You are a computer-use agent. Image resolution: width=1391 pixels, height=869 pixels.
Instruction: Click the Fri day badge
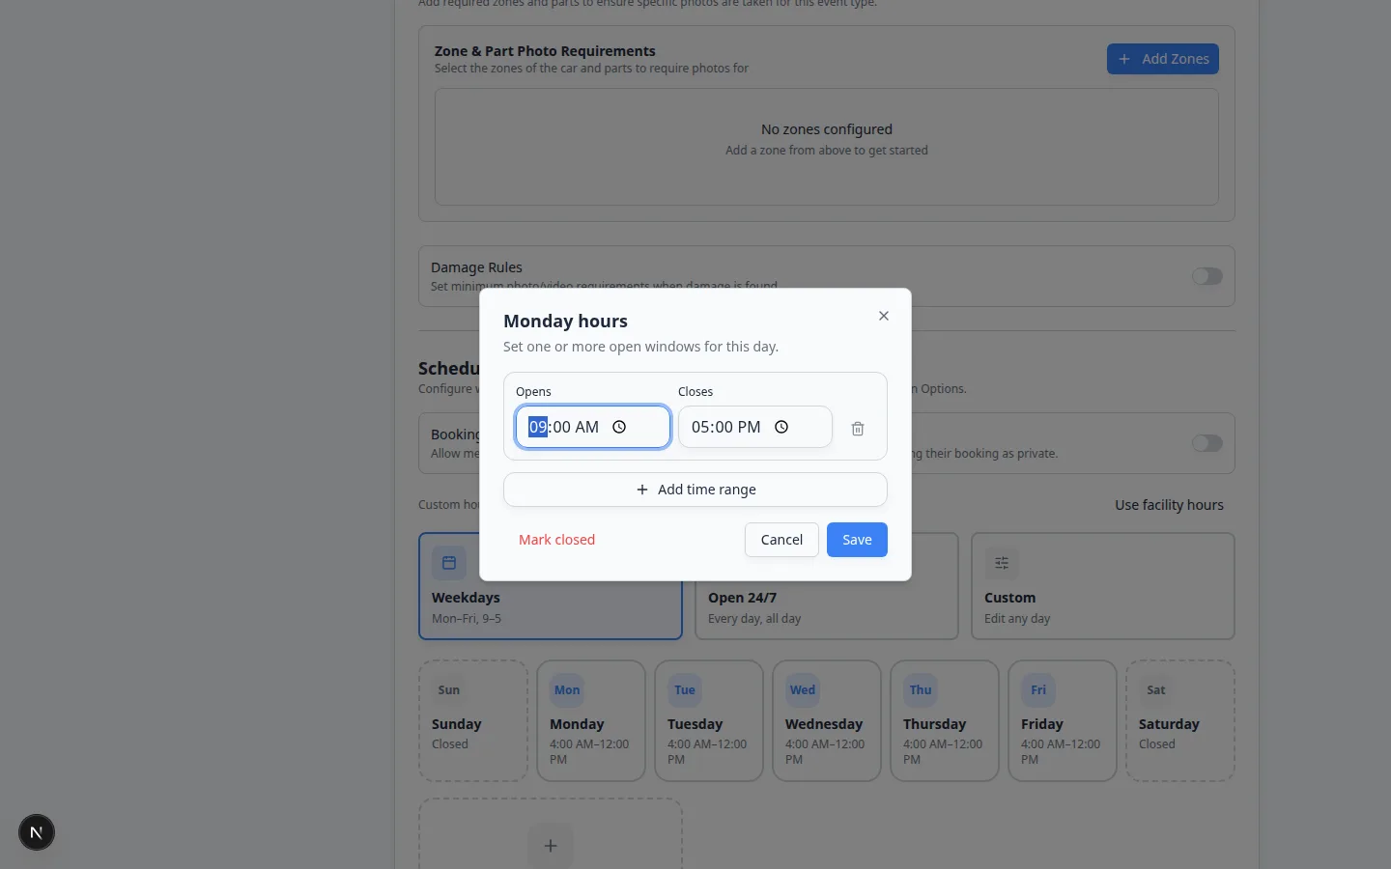(x=1038, y=690)
